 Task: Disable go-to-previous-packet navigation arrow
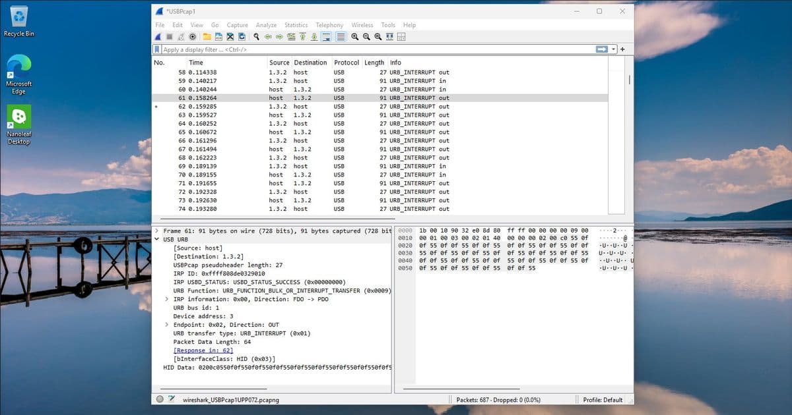[x=268, y=37]
